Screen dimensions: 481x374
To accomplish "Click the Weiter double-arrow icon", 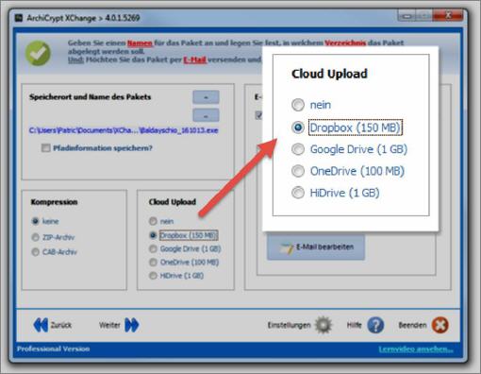I will click(x=131, y=325).
